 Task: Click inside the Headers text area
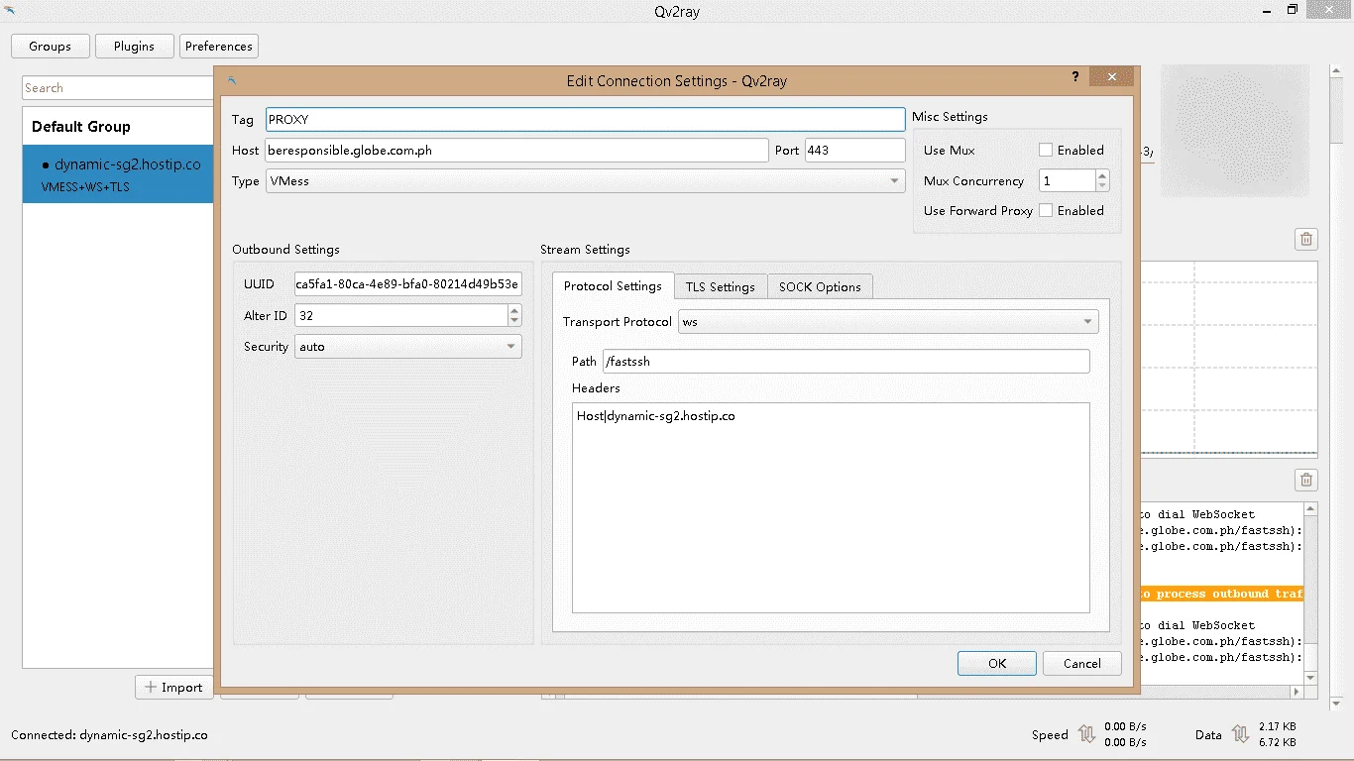tap(831, 507)
